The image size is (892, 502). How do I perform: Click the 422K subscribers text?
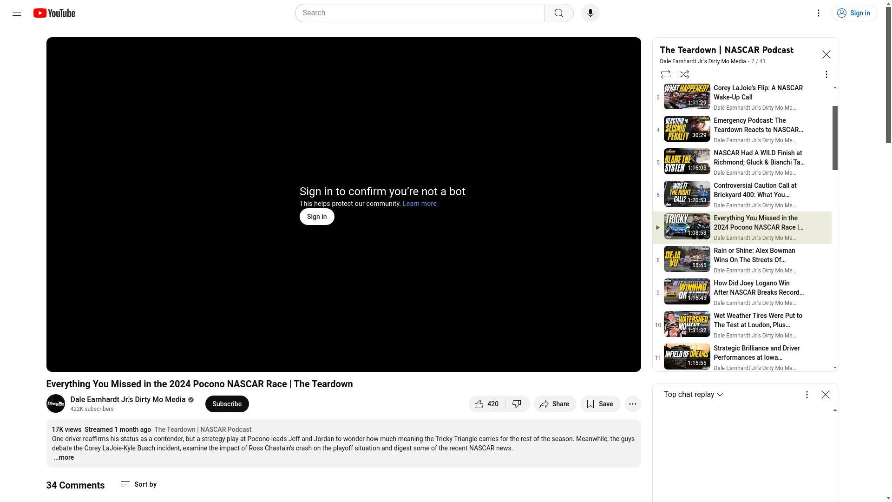[x=92, y=409]
